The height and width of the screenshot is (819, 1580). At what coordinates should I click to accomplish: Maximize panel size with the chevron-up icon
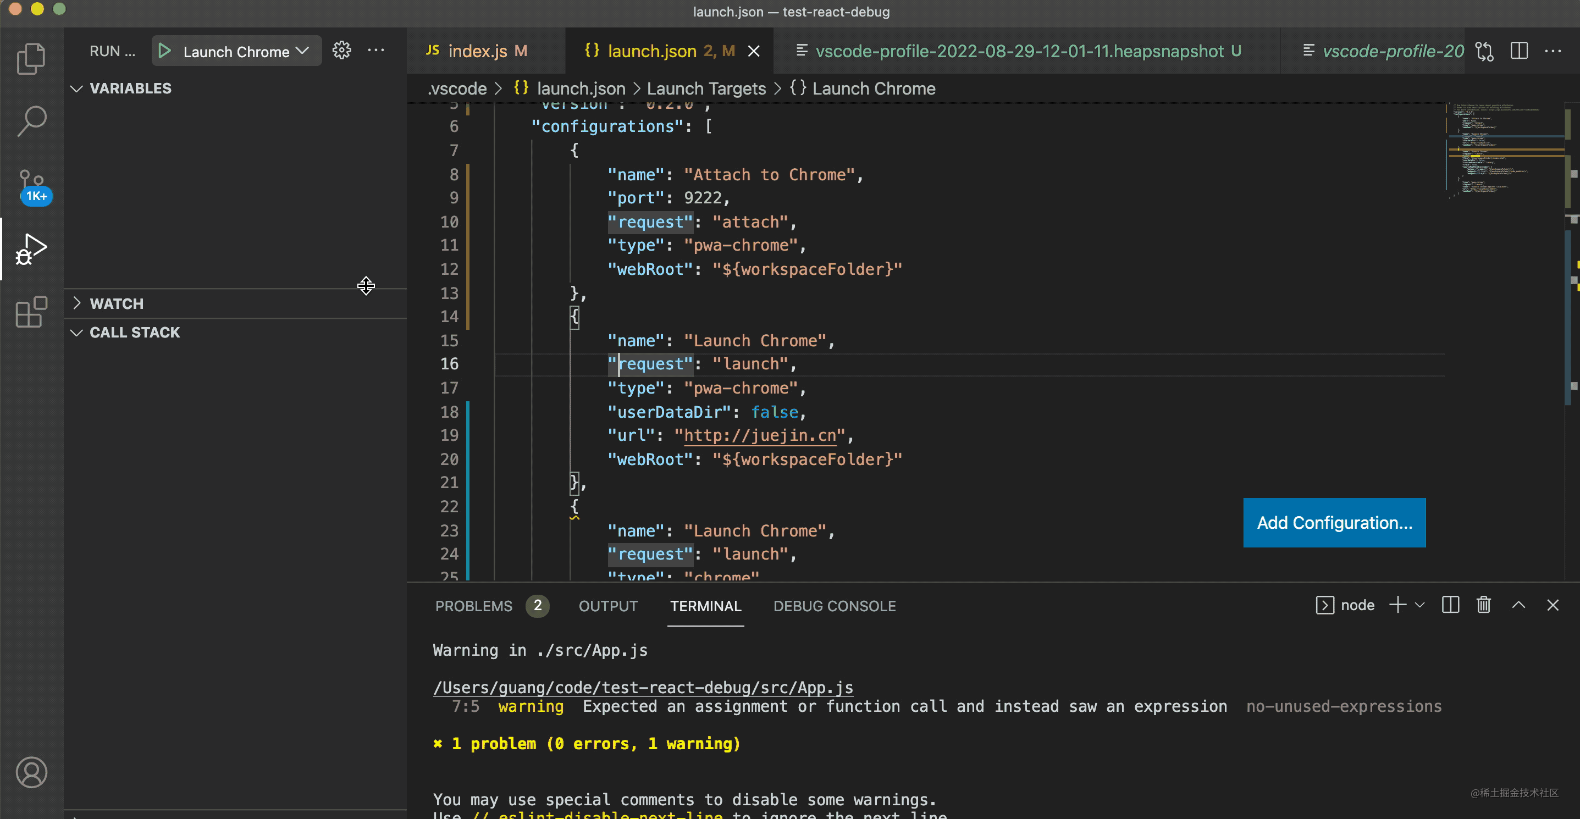1518,605
